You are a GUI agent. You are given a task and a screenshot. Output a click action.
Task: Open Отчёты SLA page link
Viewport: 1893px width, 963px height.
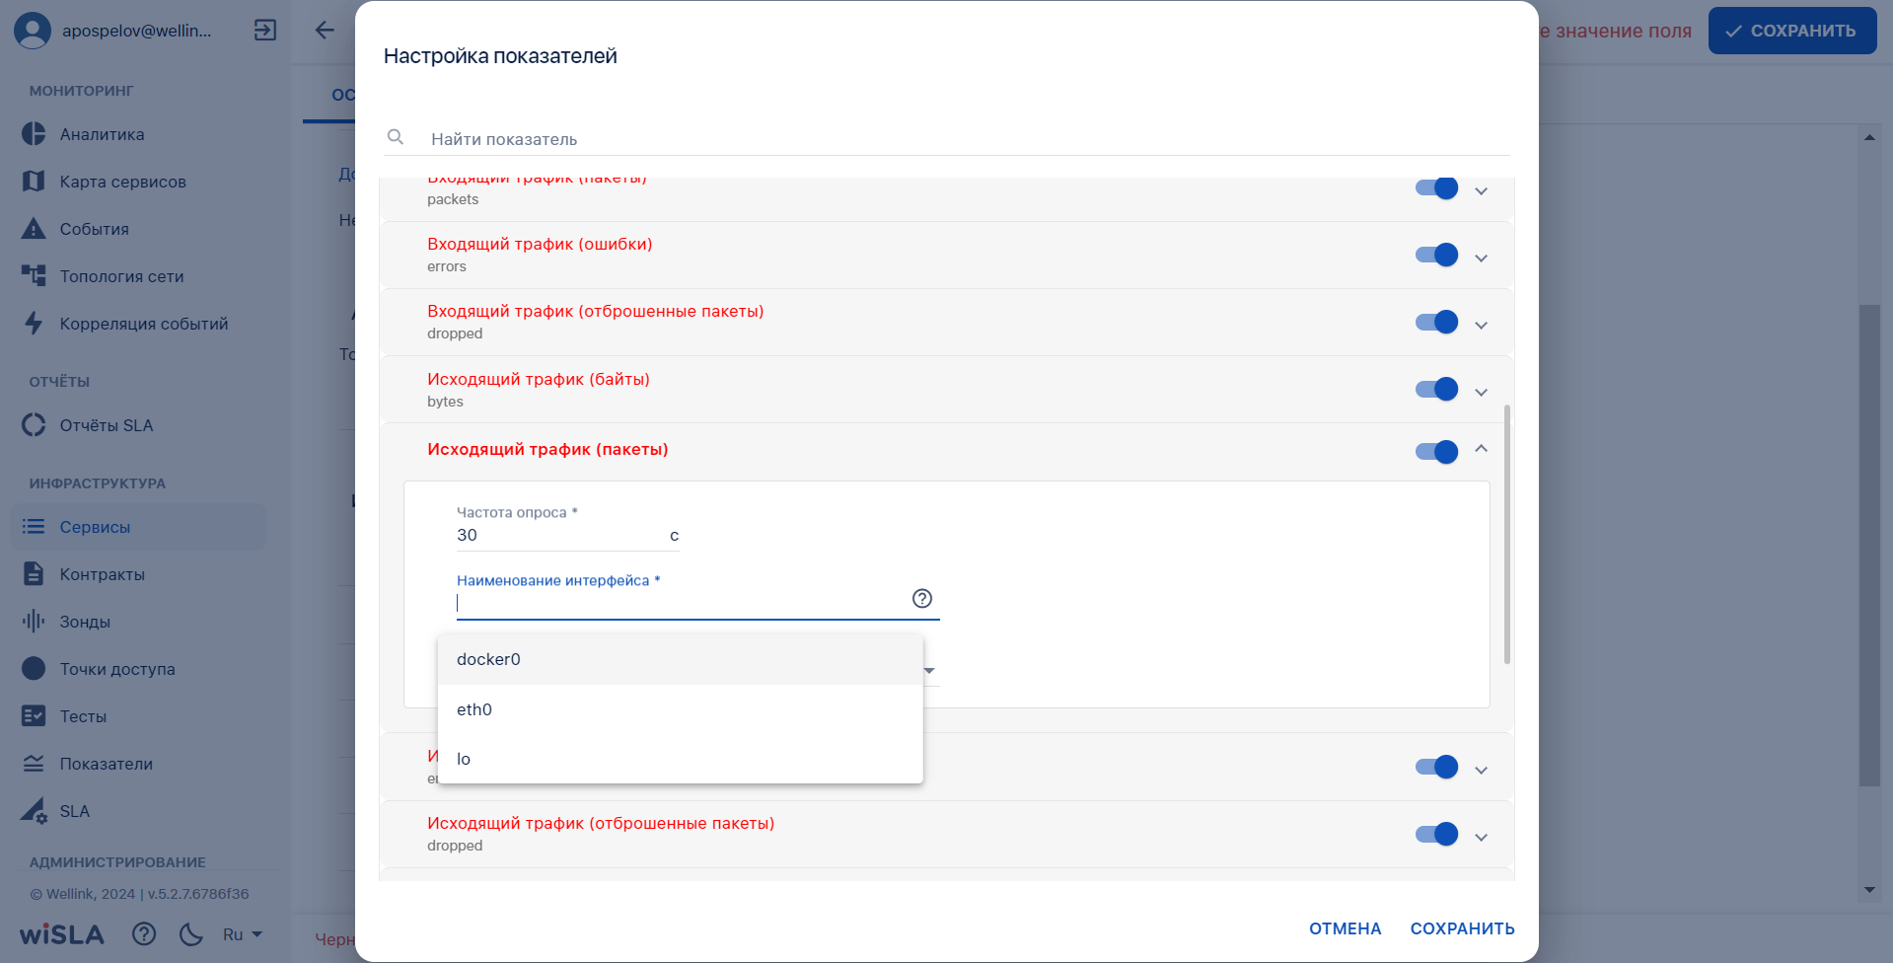pyautogui.click(x=138, y=425)
